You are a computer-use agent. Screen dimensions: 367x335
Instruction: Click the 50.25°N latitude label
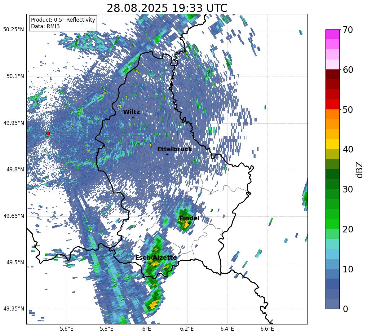coord(14,30)
